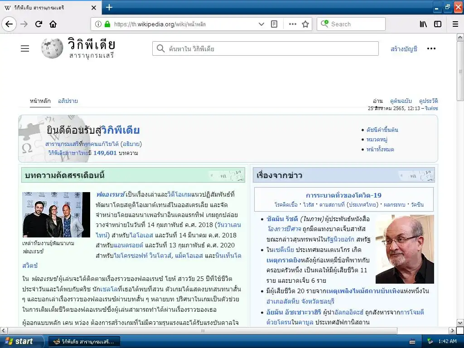Open the เหตุเพลิงไหม้สถานบันเทิง link
This screenshot has width=464, height=348.
pyautogui.click(x=363, y=291)
